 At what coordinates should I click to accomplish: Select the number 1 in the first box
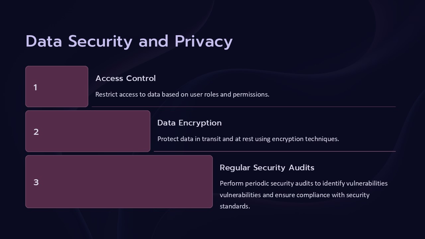tap(35, 87)
